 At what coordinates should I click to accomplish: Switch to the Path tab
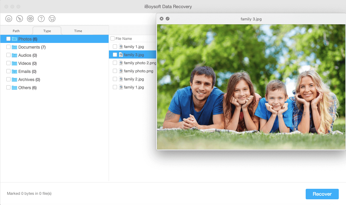click(16, 30)
